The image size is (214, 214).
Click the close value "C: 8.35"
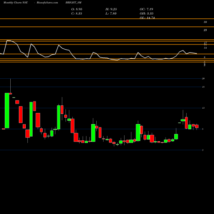[x=77, y=14]
